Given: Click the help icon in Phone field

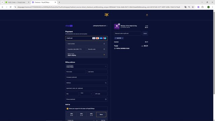Looking at the screenshot, I should pyautogui.click(x=105, y=99).
